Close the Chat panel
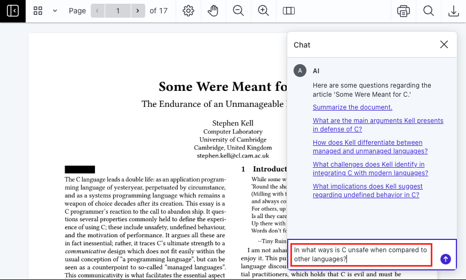Viewport: 466px width, 280px height. (x=444, y=45)
